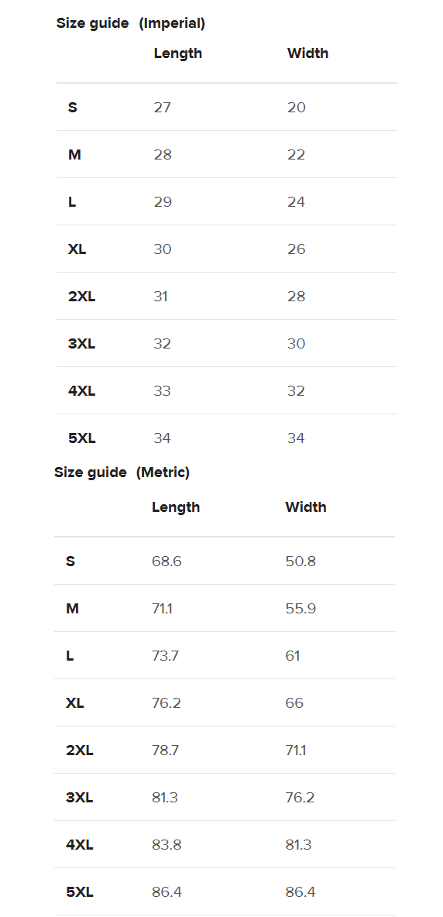Click Imperial 3XL width value 30
Viewport: 443px width, 917px height.
click(x=297, y=344)
